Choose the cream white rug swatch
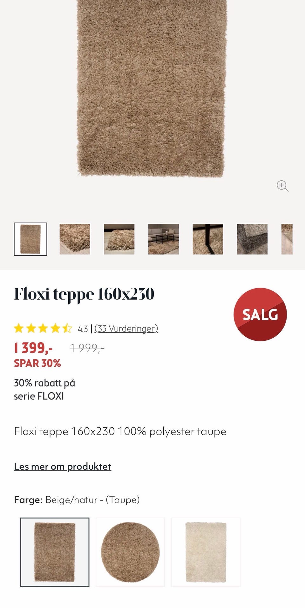Screen dimensions: 305x608 click(x=206, y=552)
